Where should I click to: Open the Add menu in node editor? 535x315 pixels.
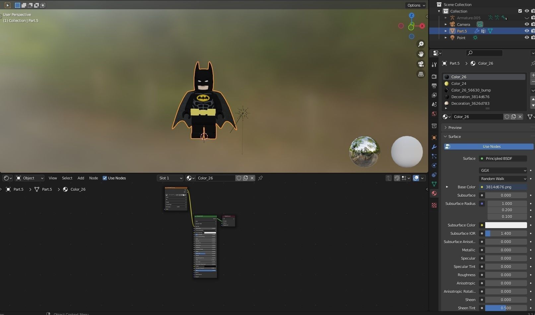(81, 178)
